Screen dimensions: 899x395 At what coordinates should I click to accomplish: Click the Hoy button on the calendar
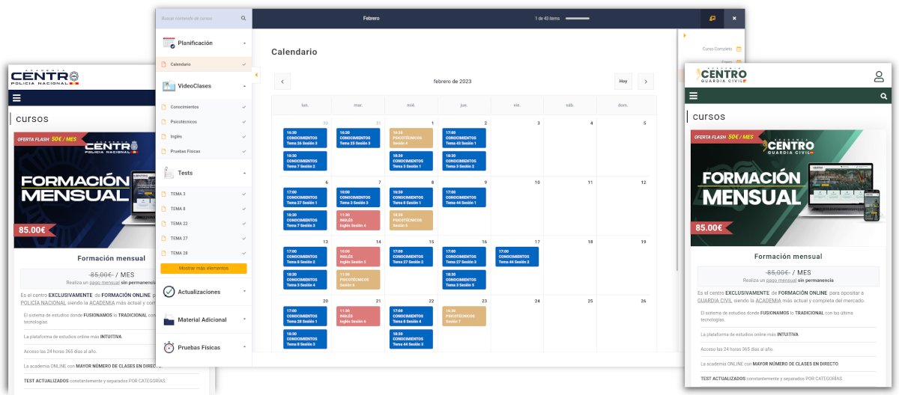pyautogui.click(x=623, y=82)
